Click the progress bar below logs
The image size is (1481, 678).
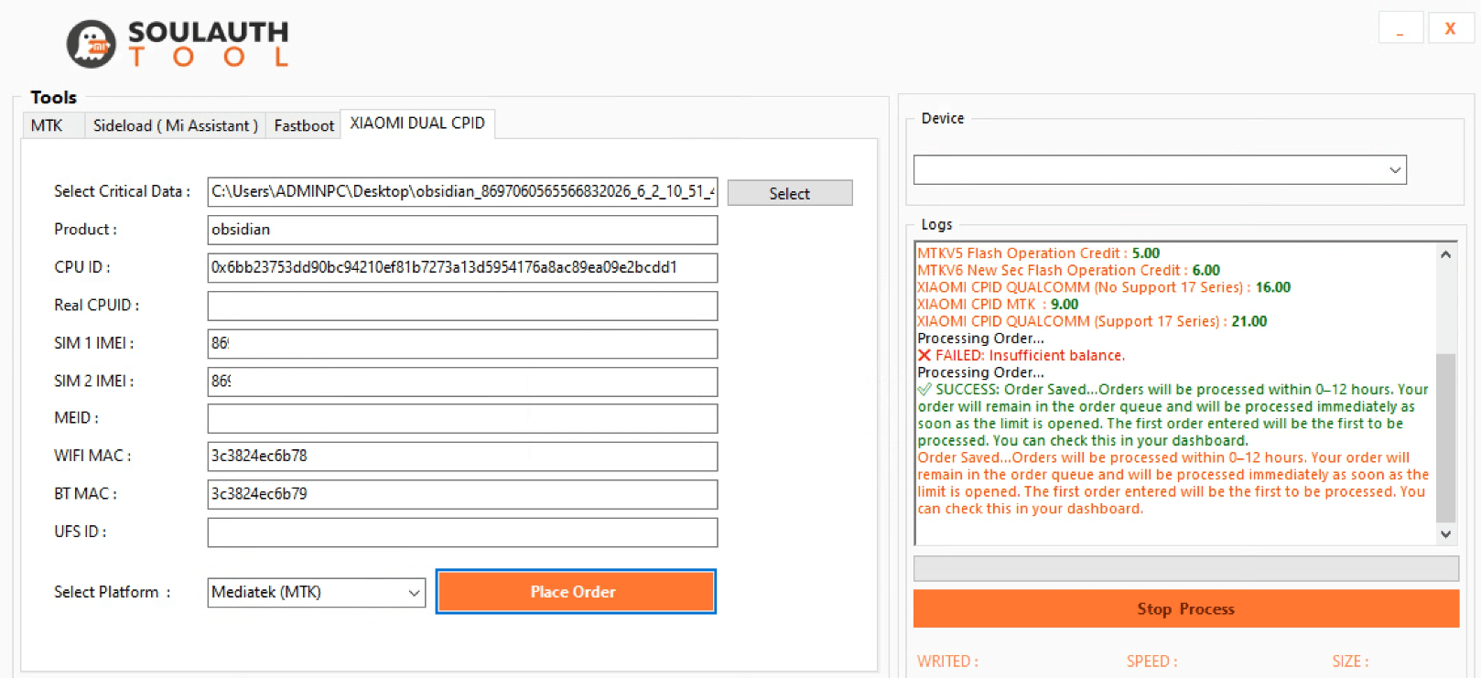1186,568
